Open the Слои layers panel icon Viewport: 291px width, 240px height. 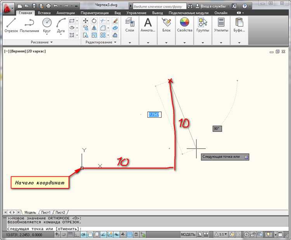pos(130,22)
